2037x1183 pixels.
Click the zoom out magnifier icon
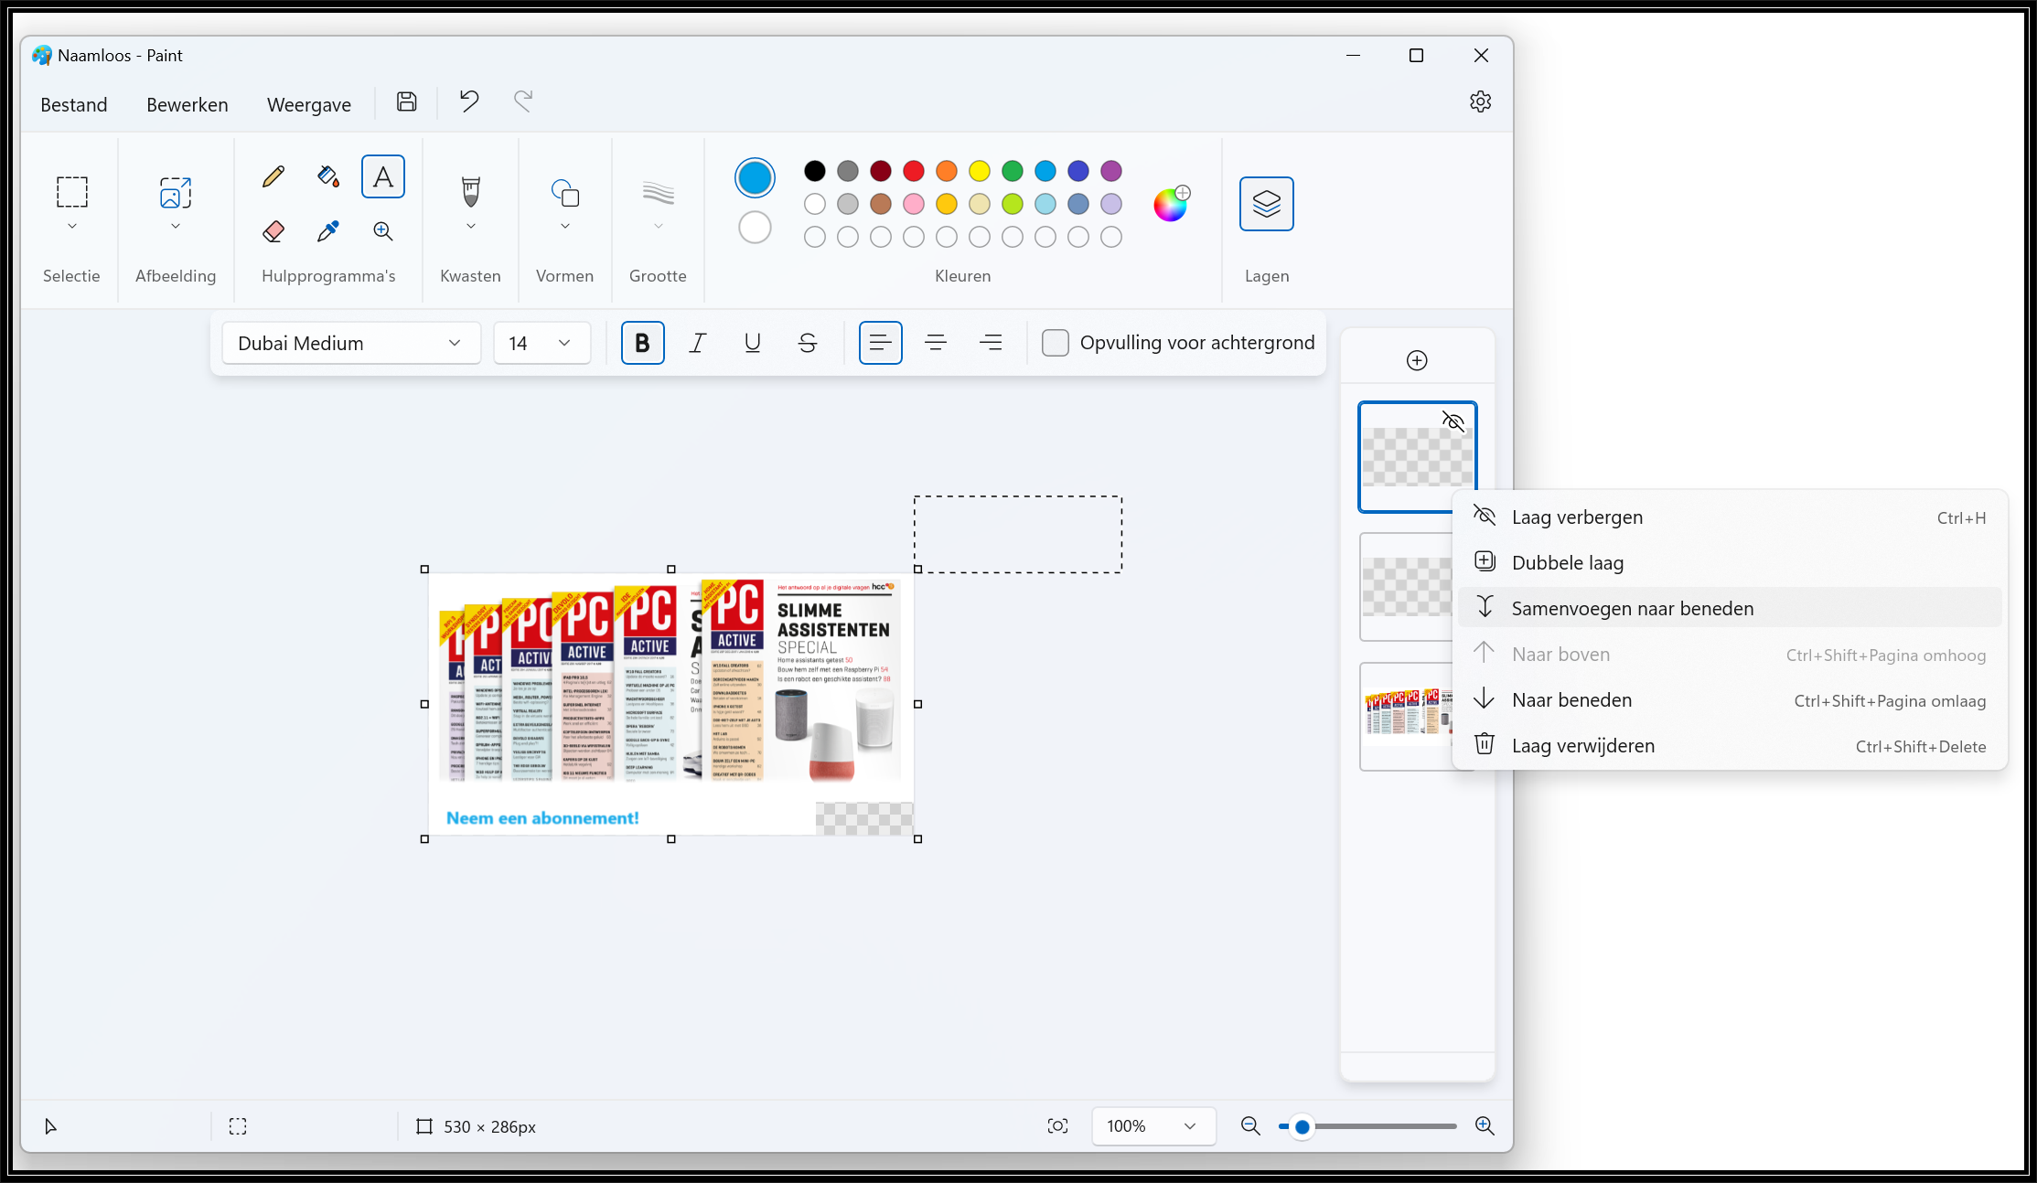(1250, 1126)
